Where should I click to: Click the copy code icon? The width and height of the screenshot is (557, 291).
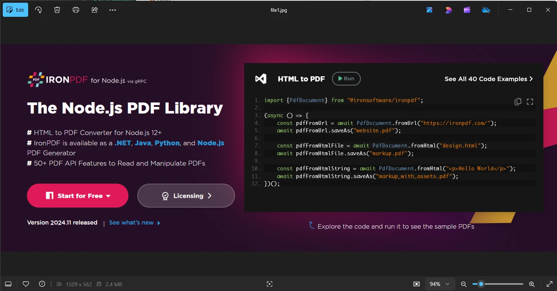(x=517, y=102)
